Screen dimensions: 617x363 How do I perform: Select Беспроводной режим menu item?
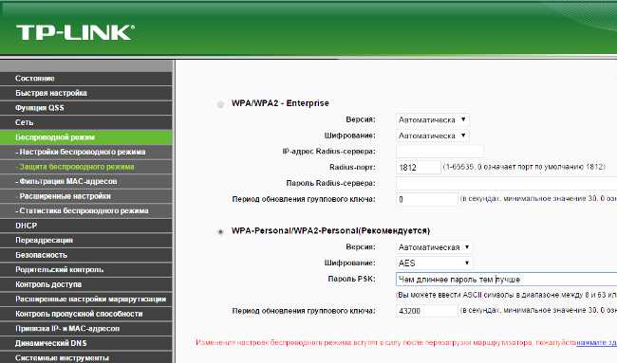pyautogui.click(x=85, y=137)
